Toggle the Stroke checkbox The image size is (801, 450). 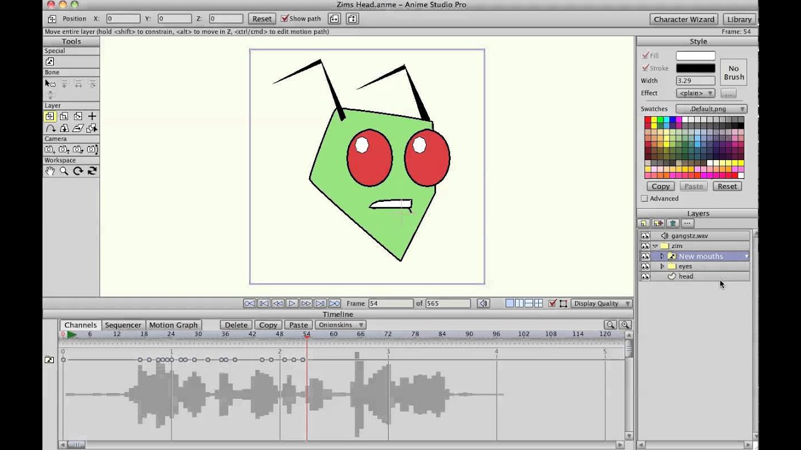645,68
